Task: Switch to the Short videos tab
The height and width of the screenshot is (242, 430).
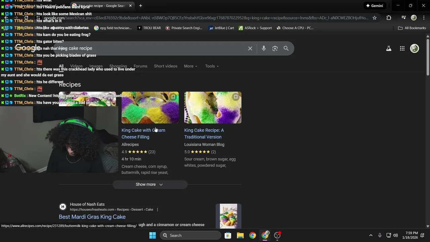Action: [166, 66]
